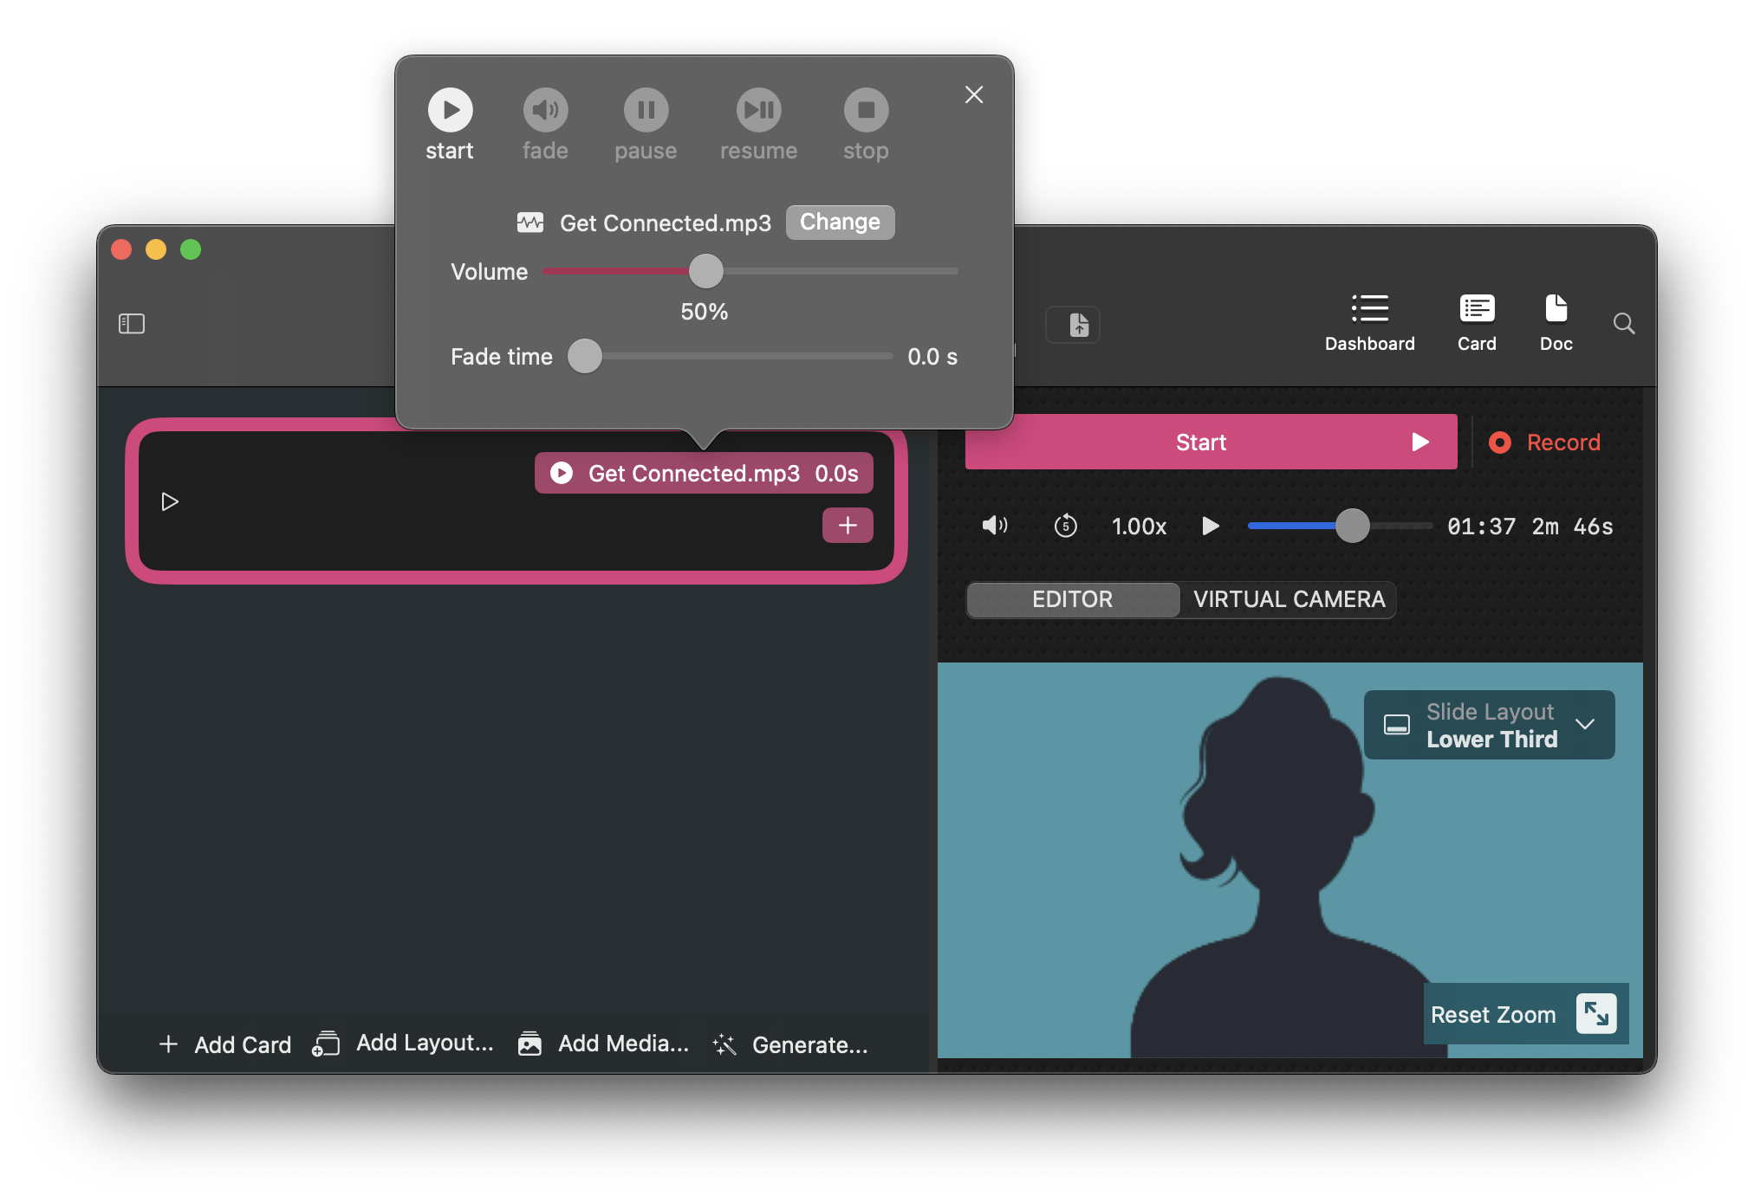Click the stop audio icon
The width and height of the screenshot is (1754, 1202).
point(866,111)
